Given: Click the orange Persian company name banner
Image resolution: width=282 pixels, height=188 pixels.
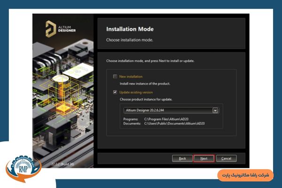Looking at the screenshot, I should pyautogui.click(x=245, y=175).
